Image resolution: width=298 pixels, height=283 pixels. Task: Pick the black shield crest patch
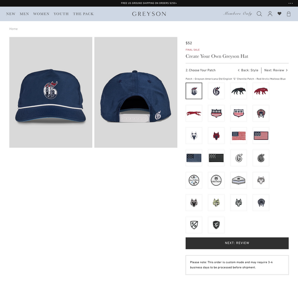216,225
